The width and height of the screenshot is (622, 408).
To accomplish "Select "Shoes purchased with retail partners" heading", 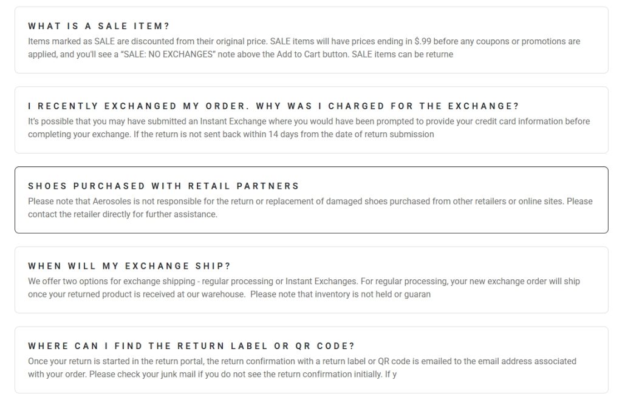I will [163, 186].
